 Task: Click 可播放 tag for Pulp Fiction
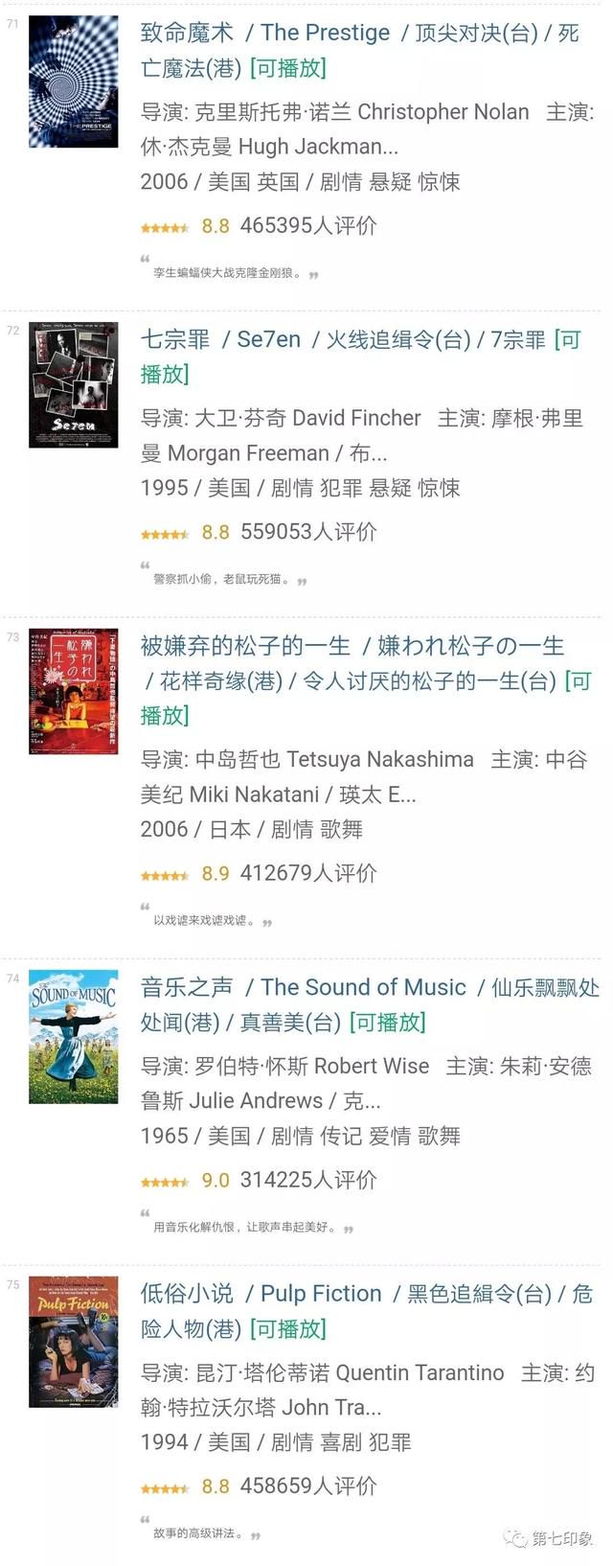tap(288, 1329)
